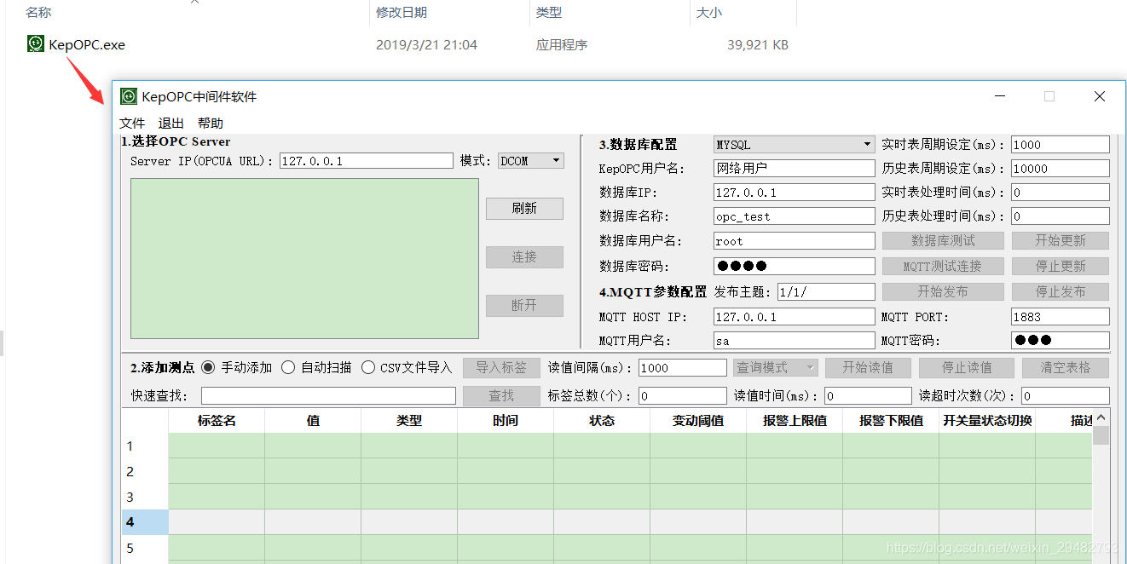1127x564 pixels.
Task: Click the 数据库名称 field opc_test
Action: (x=795, y=216)
